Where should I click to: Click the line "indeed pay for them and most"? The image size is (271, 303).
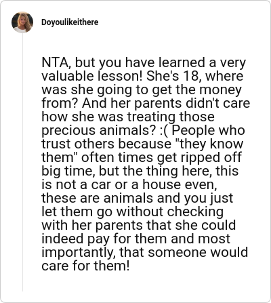[136, 239]
